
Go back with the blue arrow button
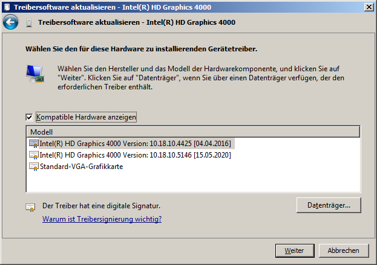[x=10, y=22]
